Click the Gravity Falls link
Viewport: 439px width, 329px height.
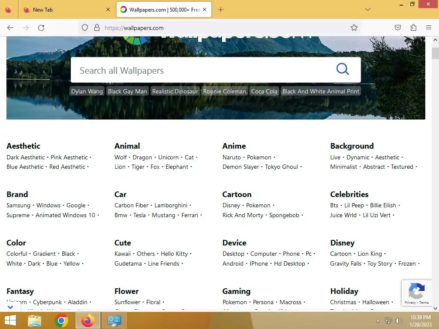pos(346,263)
